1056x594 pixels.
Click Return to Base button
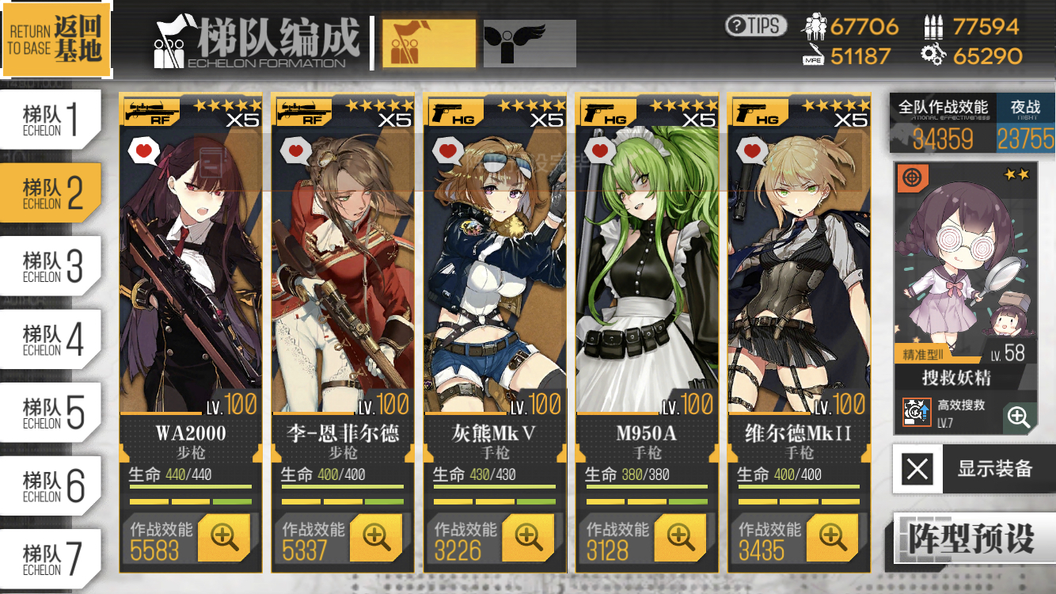coord(55,40)
